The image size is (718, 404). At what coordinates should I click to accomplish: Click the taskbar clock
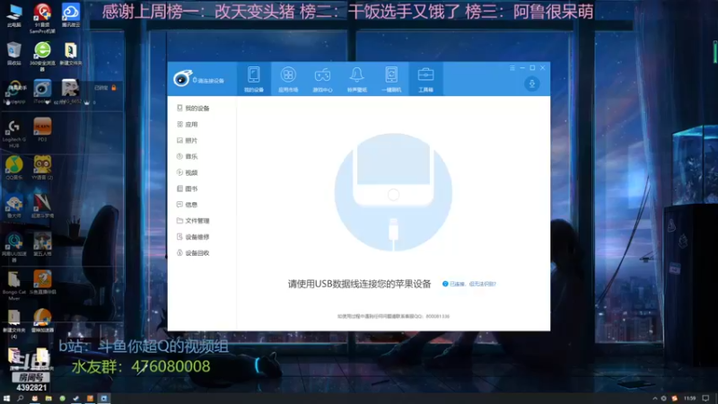pos(689,399)
